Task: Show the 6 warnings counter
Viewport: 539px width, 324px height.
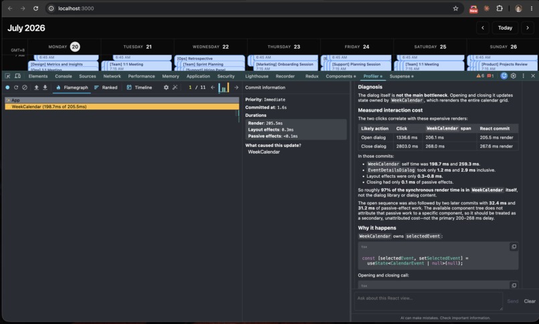Action: (480, 76)
